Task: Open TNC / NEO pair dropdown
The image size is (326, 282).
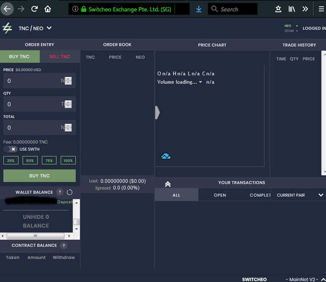Action: click(x=35, y=29)
